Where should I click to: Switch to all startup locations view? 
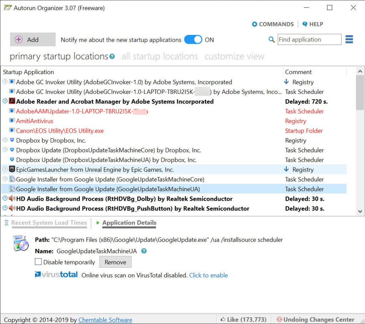pyautogui.click(x=159, y=57)
